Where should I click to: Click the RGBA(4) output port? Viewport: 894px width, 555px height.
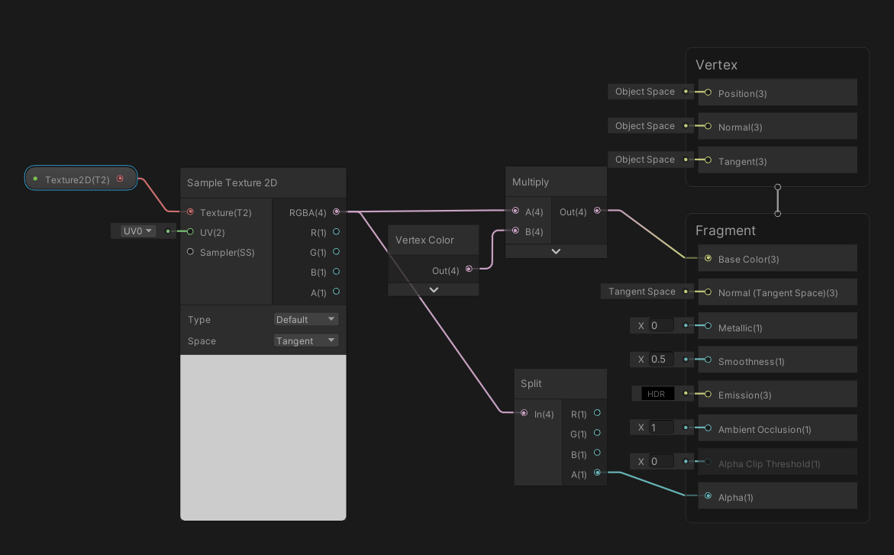click(x=337, y=211)
